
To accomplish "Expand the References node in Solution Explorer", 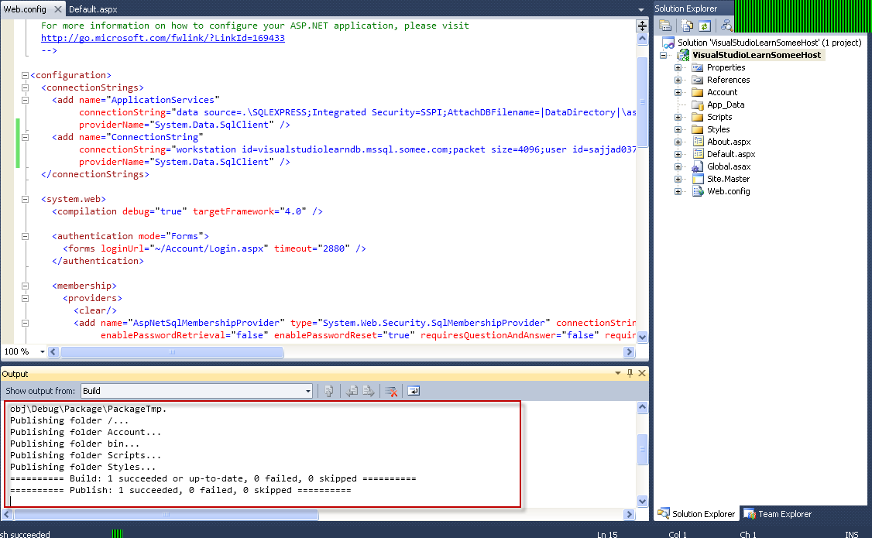I will (x=677, y=80).
